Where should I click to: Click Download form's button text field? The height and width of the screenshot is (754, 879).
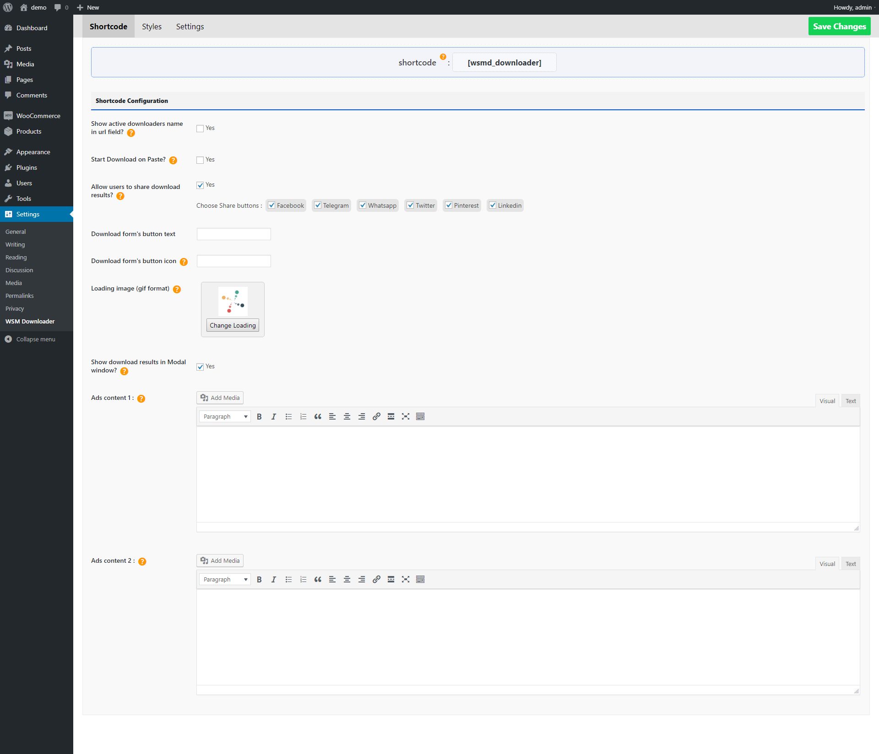[x=233, y=234]
